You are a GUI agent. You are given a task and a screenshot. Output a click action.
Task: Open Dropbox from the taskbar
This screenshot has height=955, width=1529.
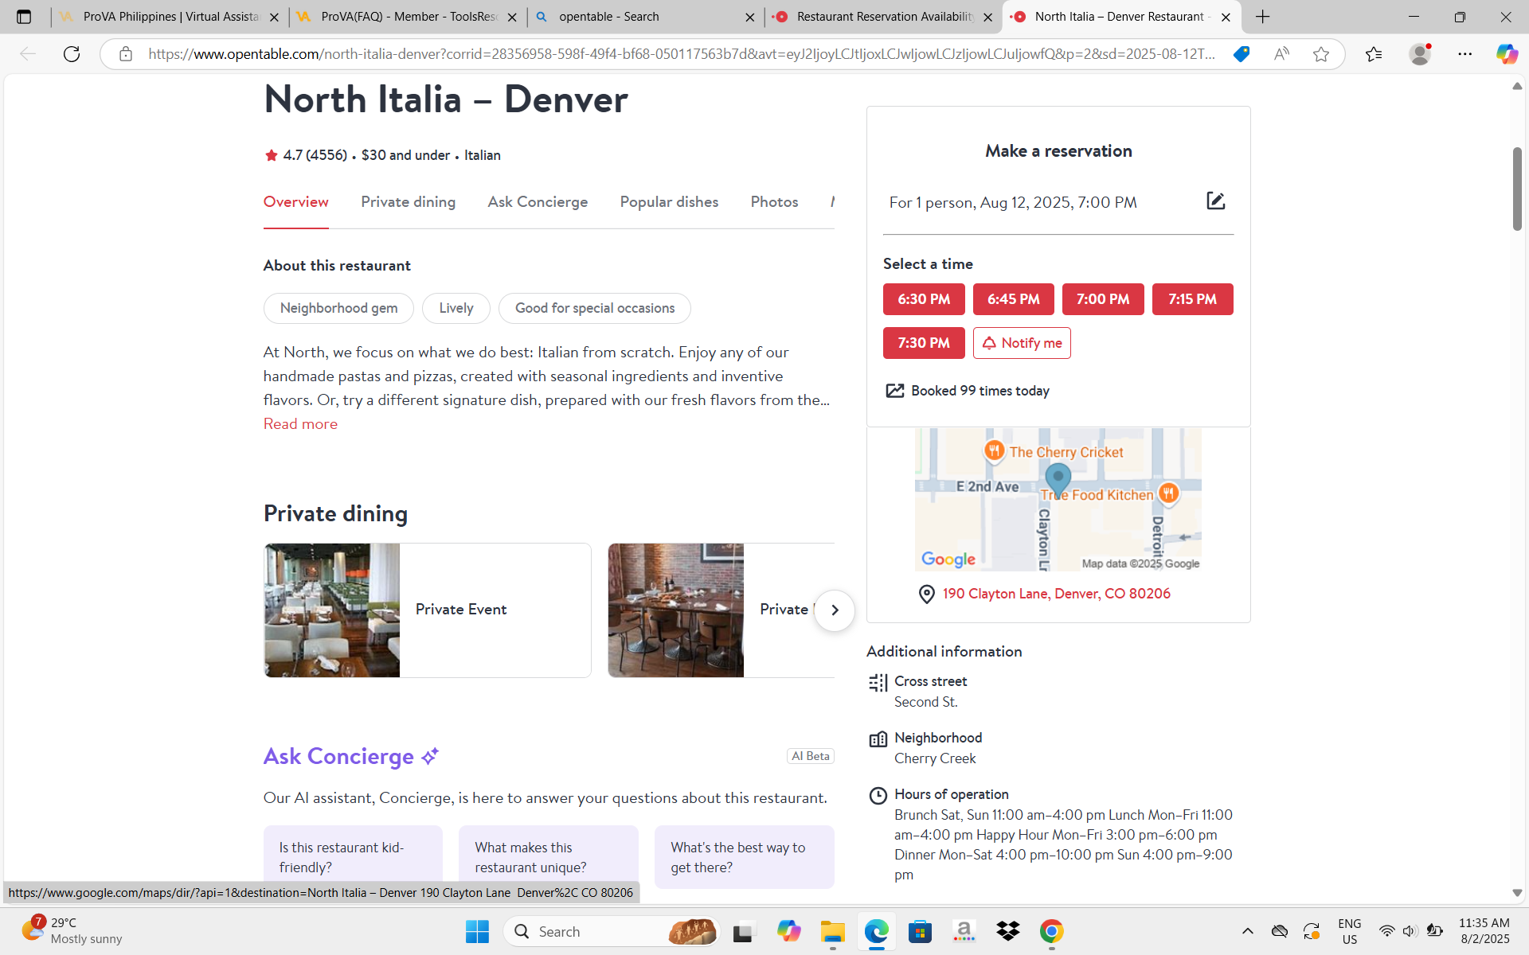[x=1007, y=931]
